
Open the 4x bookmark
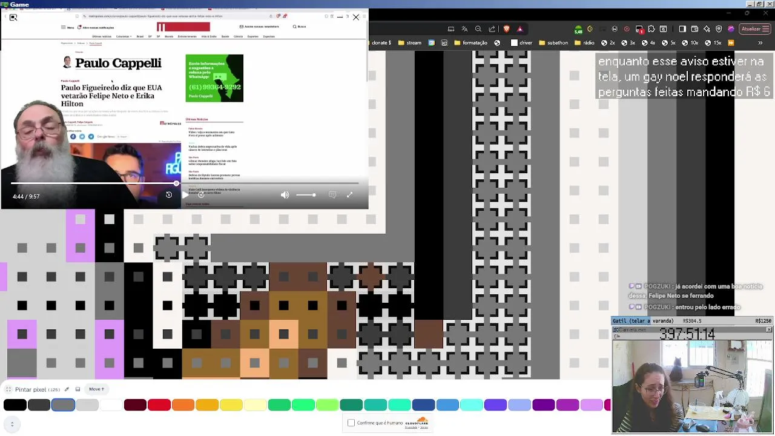pos(648,43)
